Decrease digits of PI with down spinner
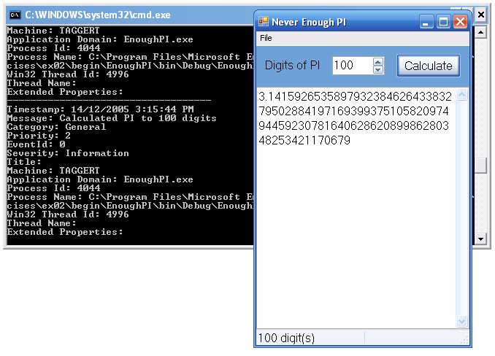 click(377, 70)
